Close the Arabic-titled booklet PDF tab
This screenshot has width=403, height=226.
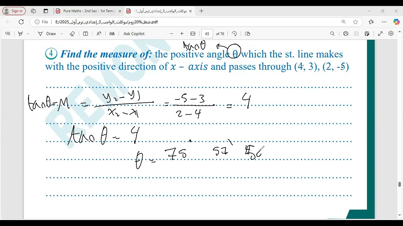pyautogui.click(x=190, y=11)
